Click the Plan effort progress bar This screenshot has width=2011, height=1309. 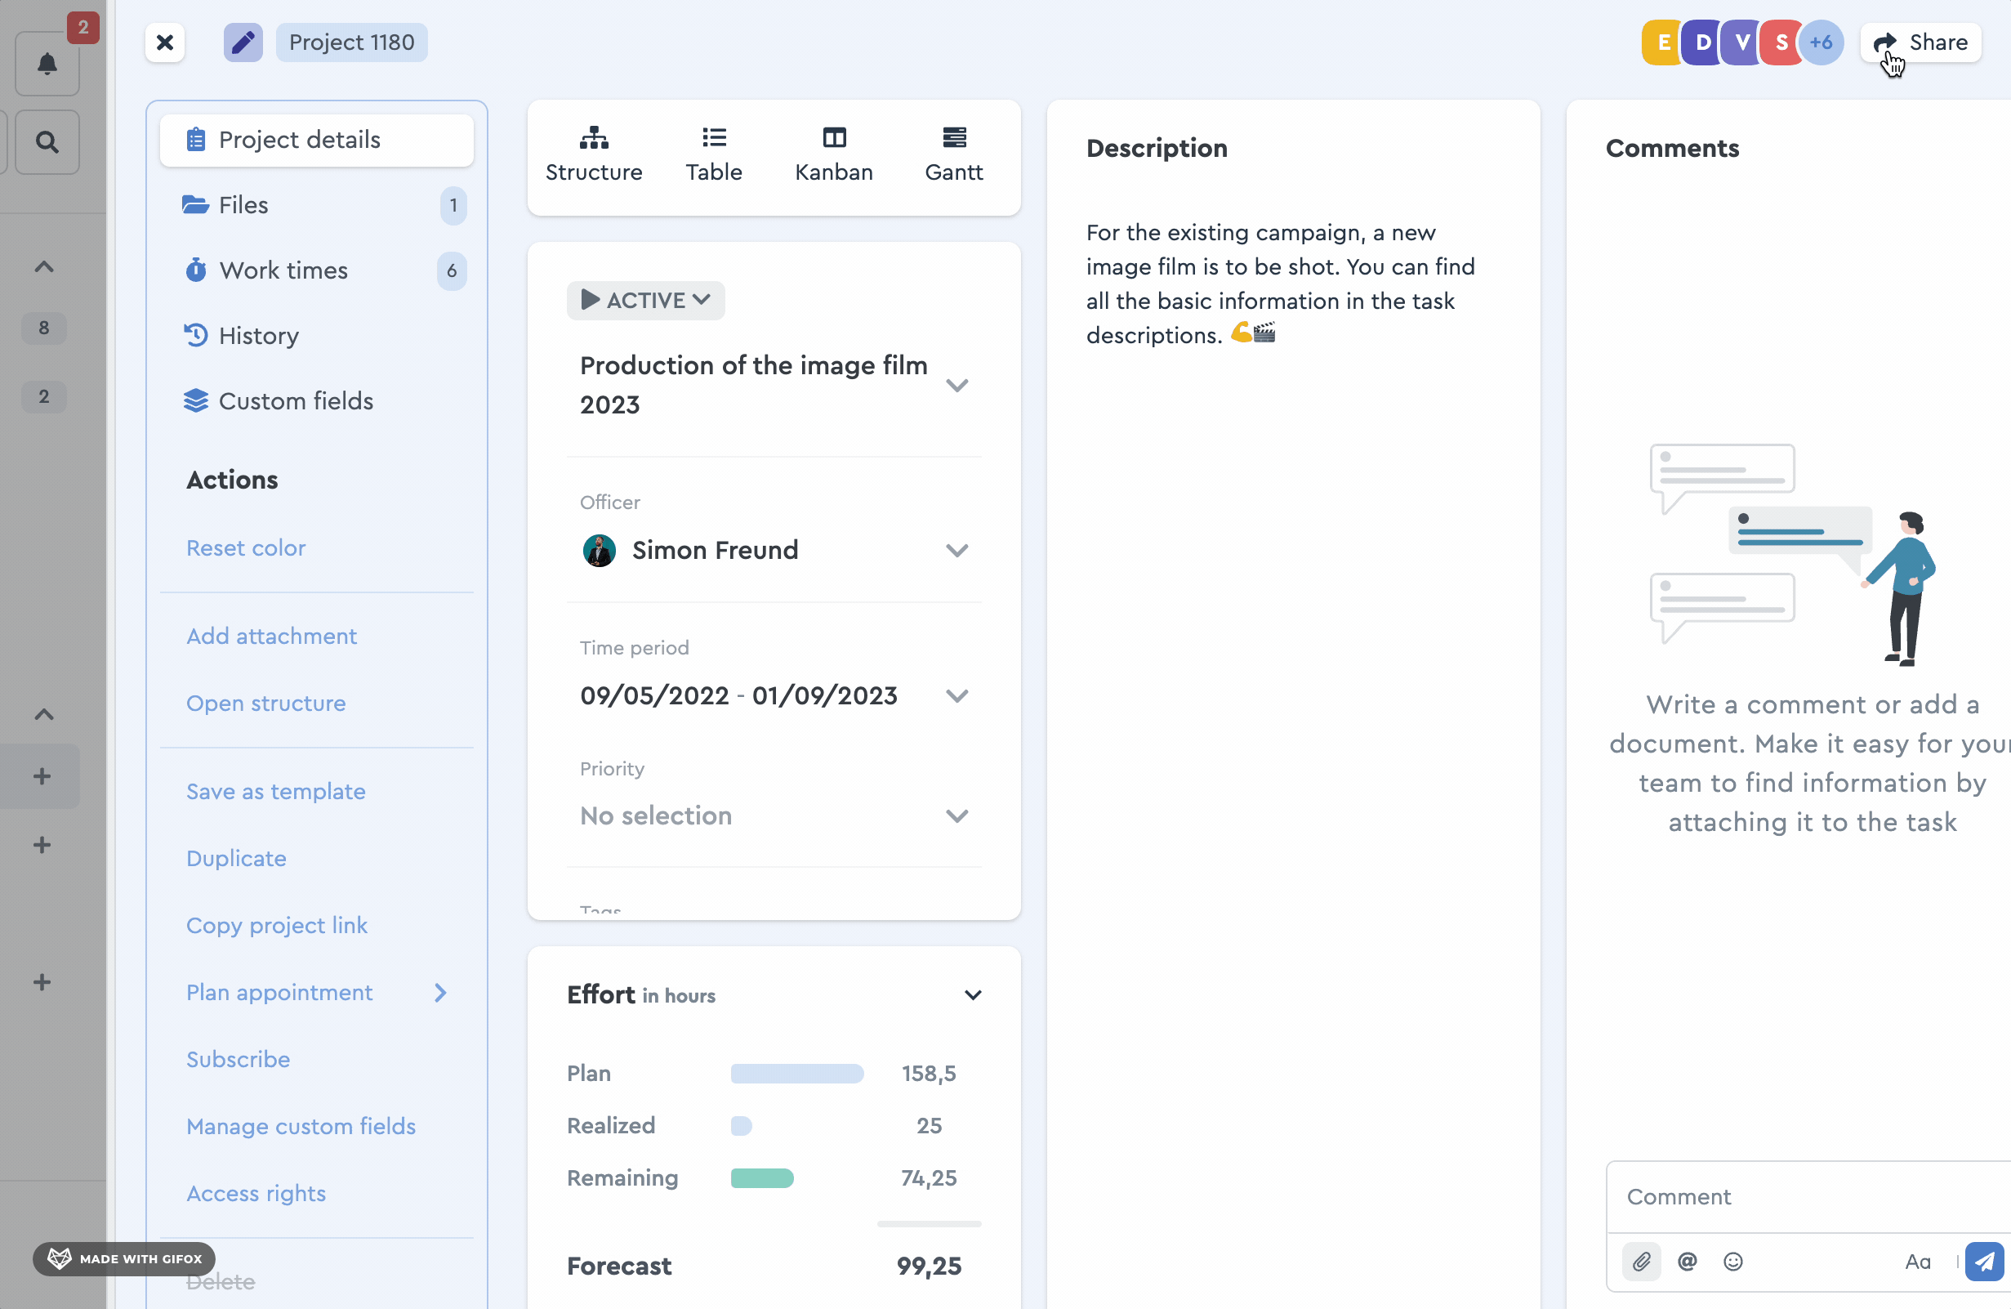(796, 1073)
